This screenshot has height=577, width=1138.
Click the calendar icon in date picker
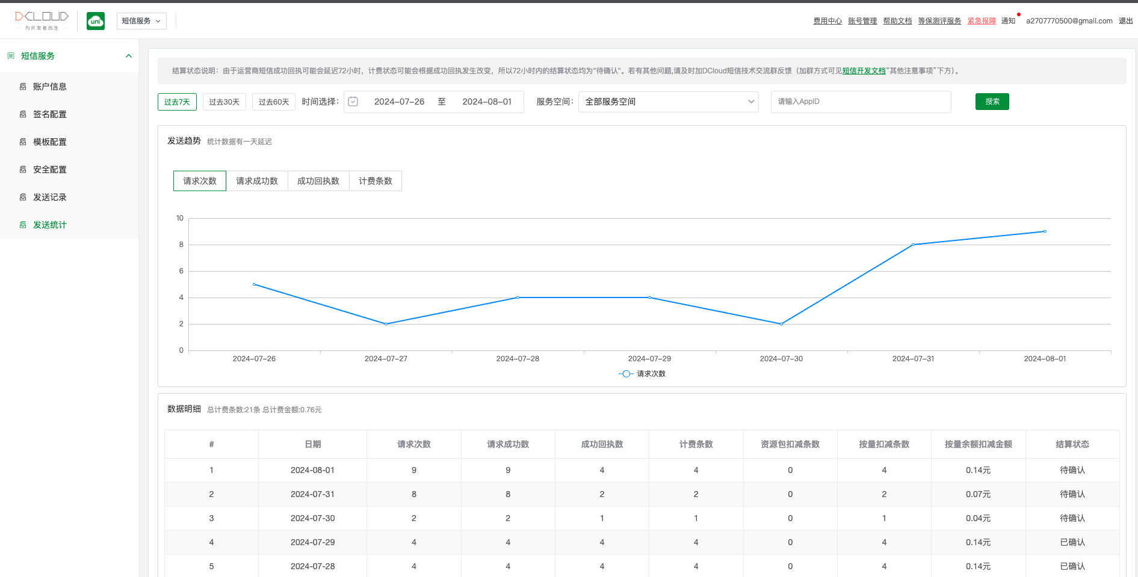(x=353, y=102)
